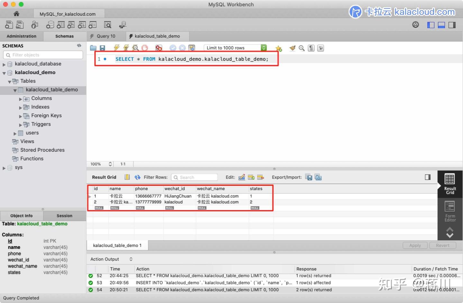The width and height of the screenshot is (463, 303).
Task: Click the Apply button below the result grid
Action: (x=415, y=245)
